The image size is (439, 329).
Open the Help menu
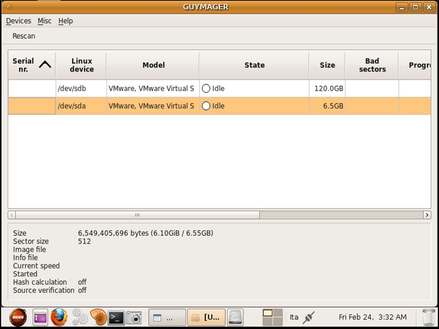click(x=65, y=21)
